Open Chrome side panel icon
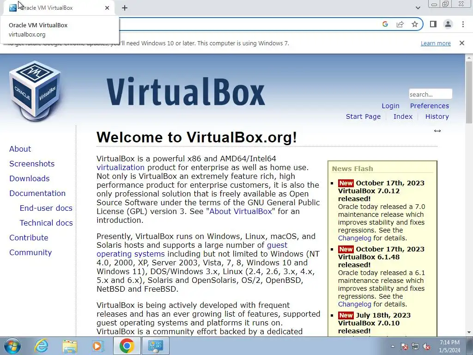Viewport: 473px width, 355px height. point(433,24)
